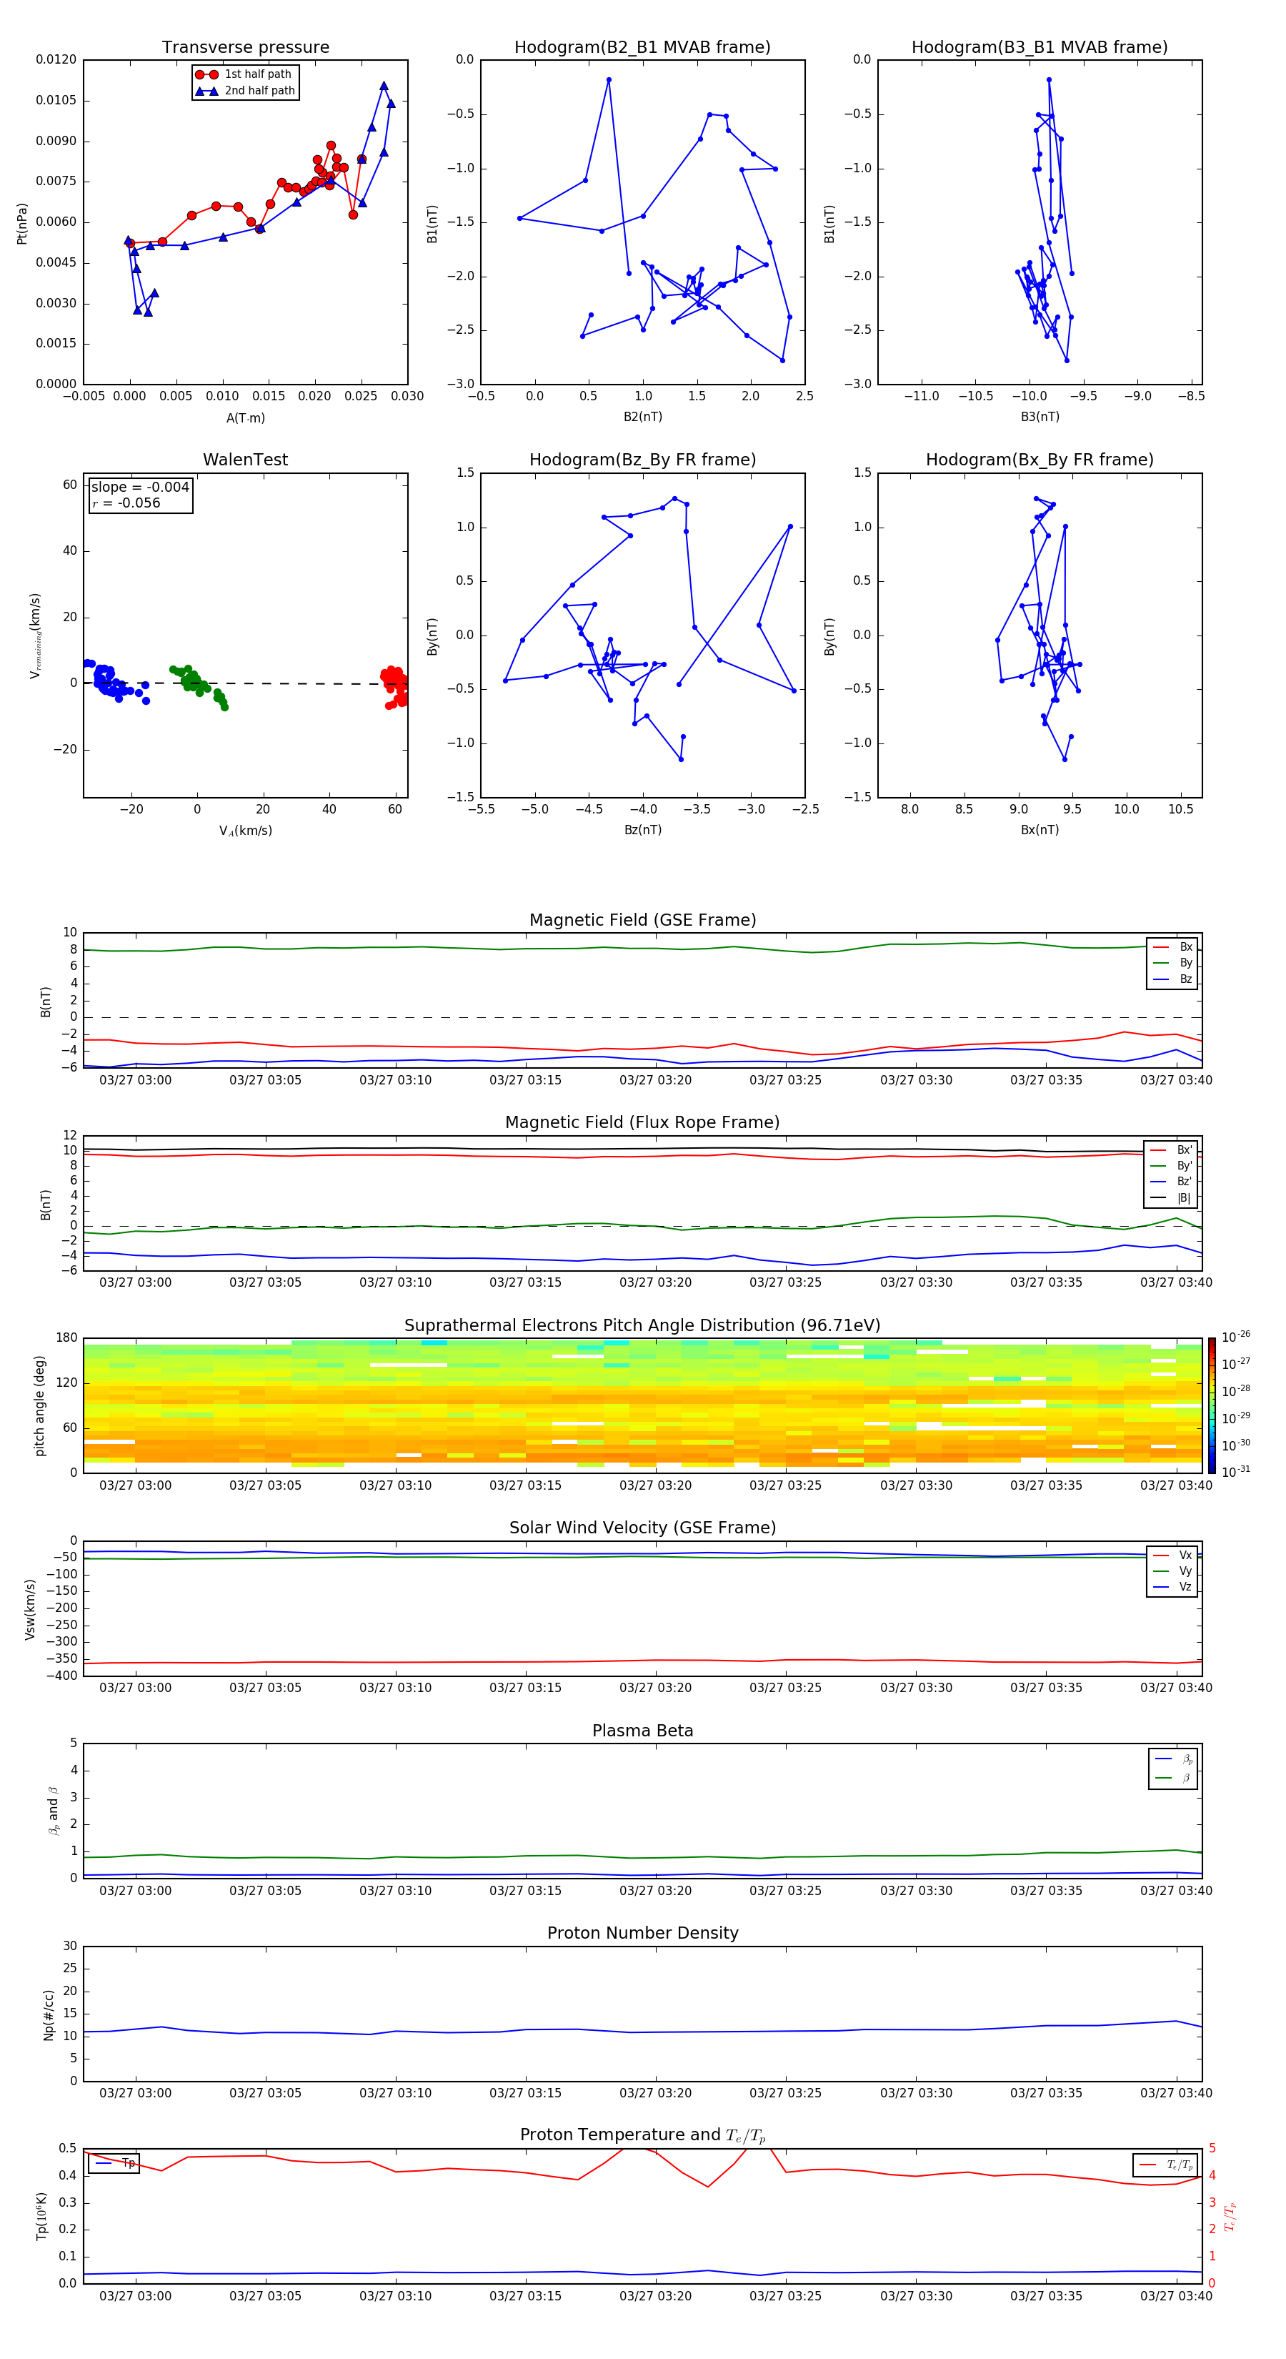Click the "Magnetic Field (Flux Rope Frame)" title
Image resolution: width=1286 pixels, height=2359 pixels.
(x=642, y=1123)
